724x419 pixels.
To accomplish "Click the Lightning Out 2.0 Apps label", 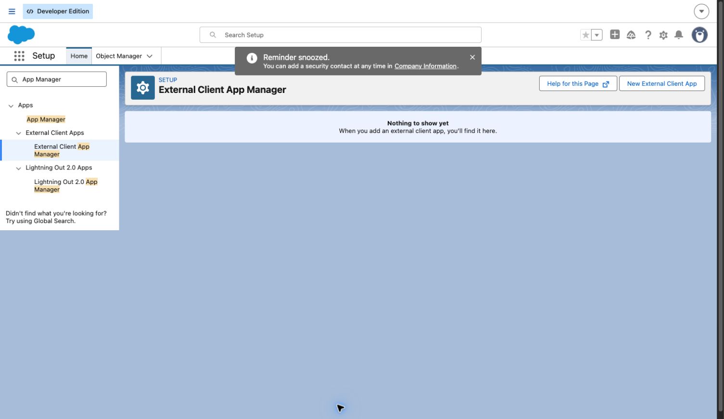I will pyautogui.click(x=59, y=168).
